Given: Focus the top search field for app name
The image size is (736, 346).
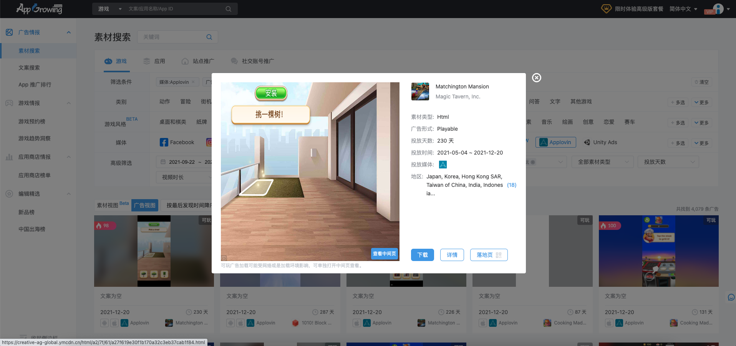Looking at the screenshot, I should [x=175, y=9].
